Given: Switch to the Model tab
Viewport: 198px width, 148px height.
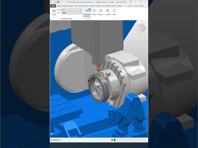Looking at the screenshot, I should coord(108,6).
